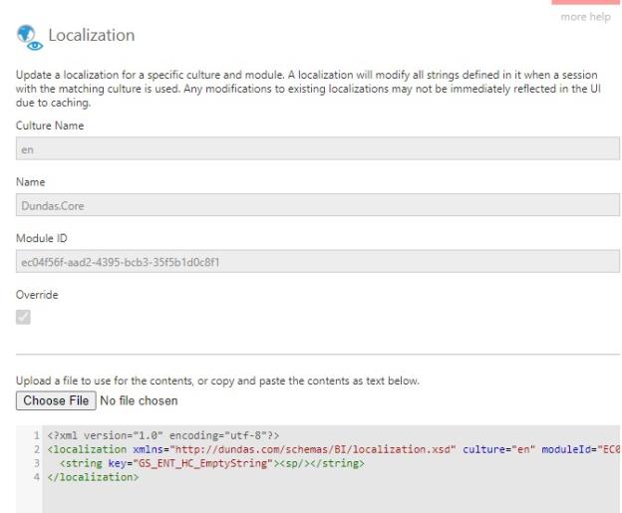
Task: Click the Localization globe icon
Action: 26,37
